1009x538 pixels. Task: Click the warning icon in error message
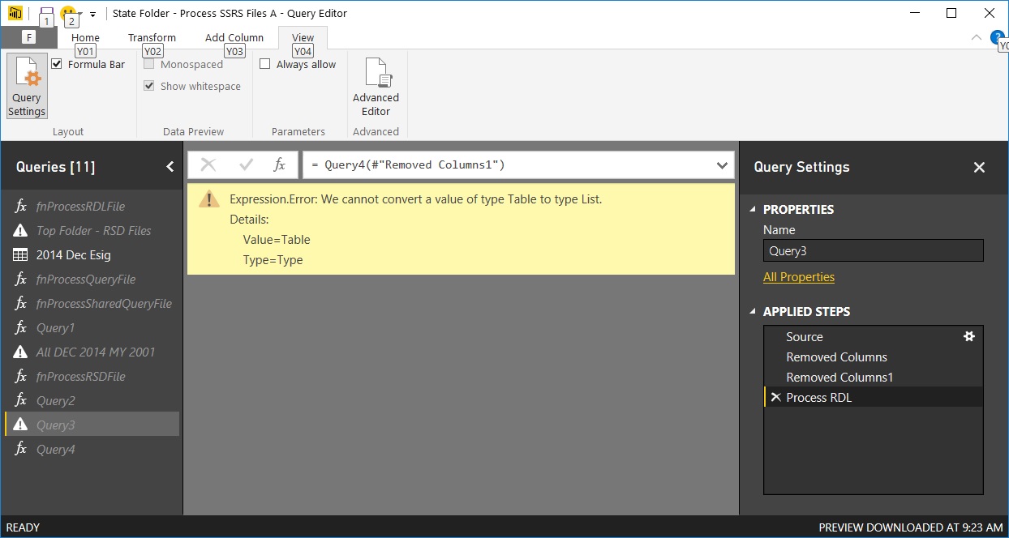point(209,199)
